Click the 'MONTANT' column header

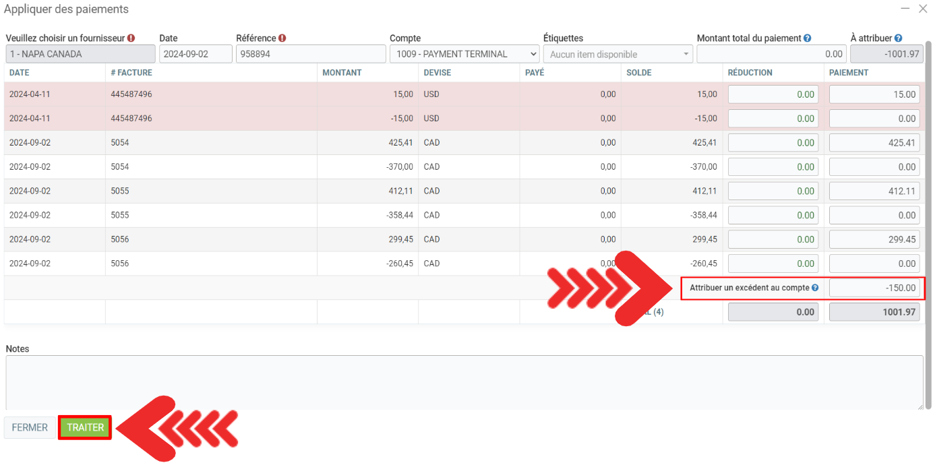point(342,73)
